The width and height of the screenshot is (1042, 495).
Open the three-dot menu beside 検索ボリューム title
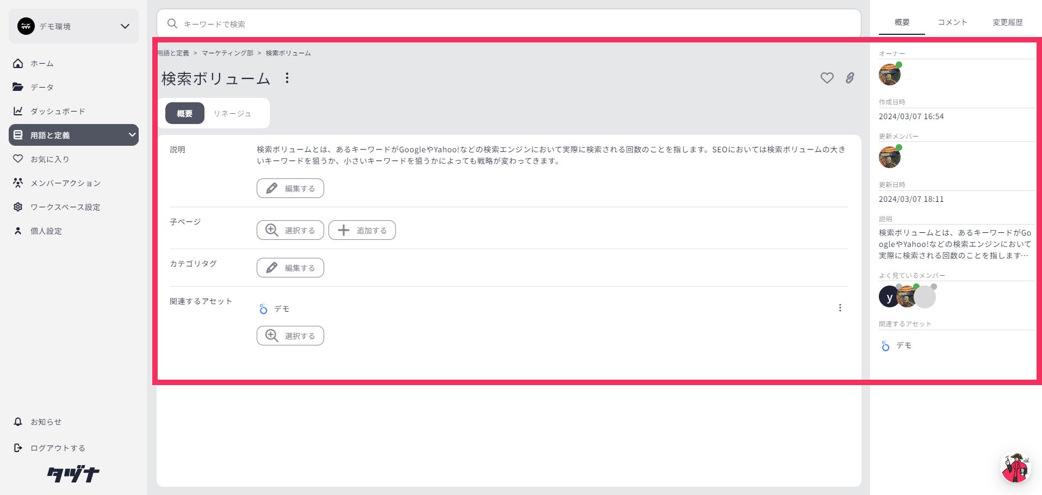point(287,78)
